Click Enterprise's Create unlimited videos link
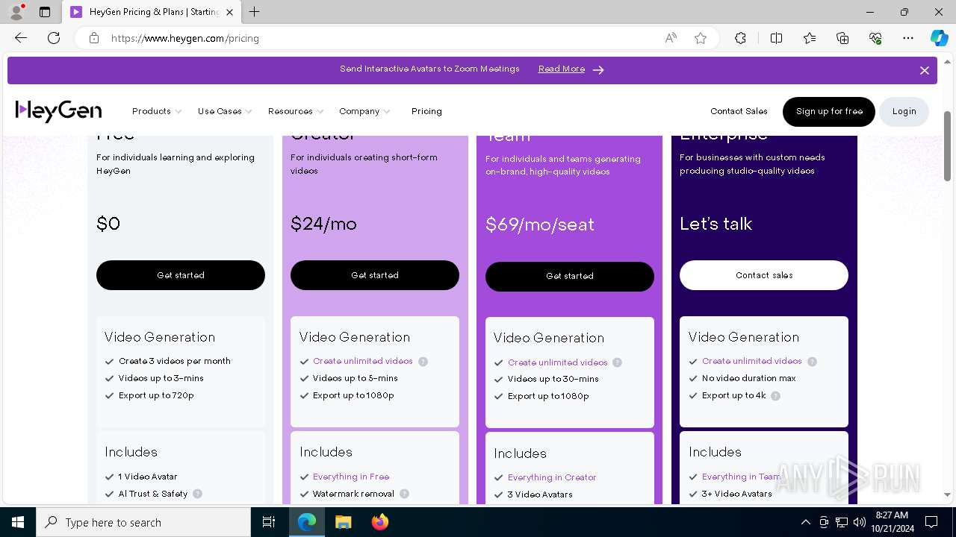 (752, 361)
